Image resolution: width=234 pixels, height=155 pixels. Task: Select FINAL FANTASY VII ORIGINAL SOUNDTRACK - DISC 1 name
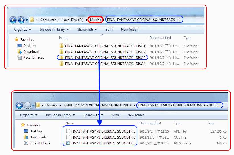point(105,46)
